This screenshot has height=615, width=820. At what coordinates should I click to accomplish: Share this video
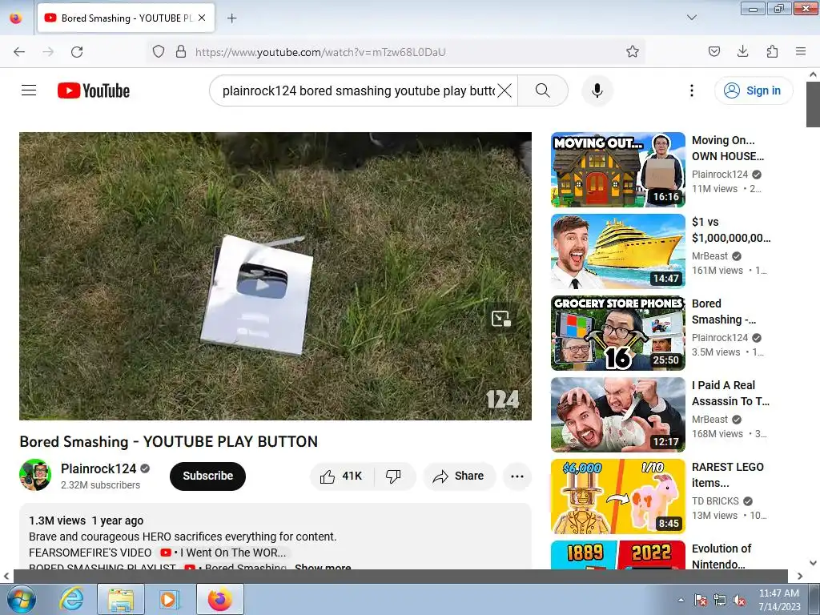click(x=459, y=476)
